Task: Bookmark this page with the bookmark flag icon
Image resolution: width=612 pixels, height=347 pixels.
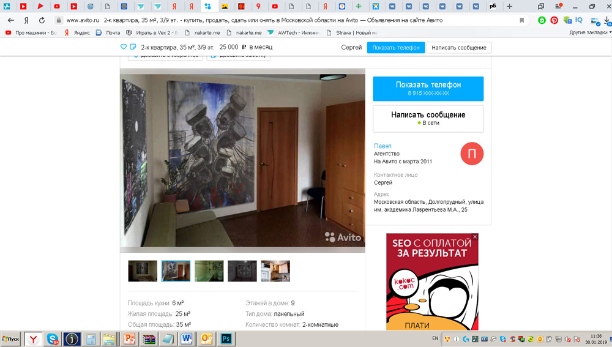Action: coord(522,20)
